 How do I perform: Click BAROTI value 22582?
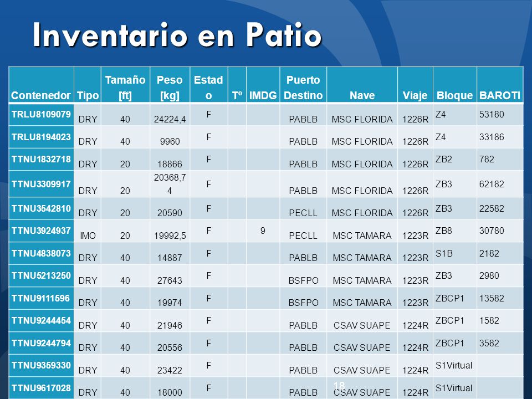(492, 208)
